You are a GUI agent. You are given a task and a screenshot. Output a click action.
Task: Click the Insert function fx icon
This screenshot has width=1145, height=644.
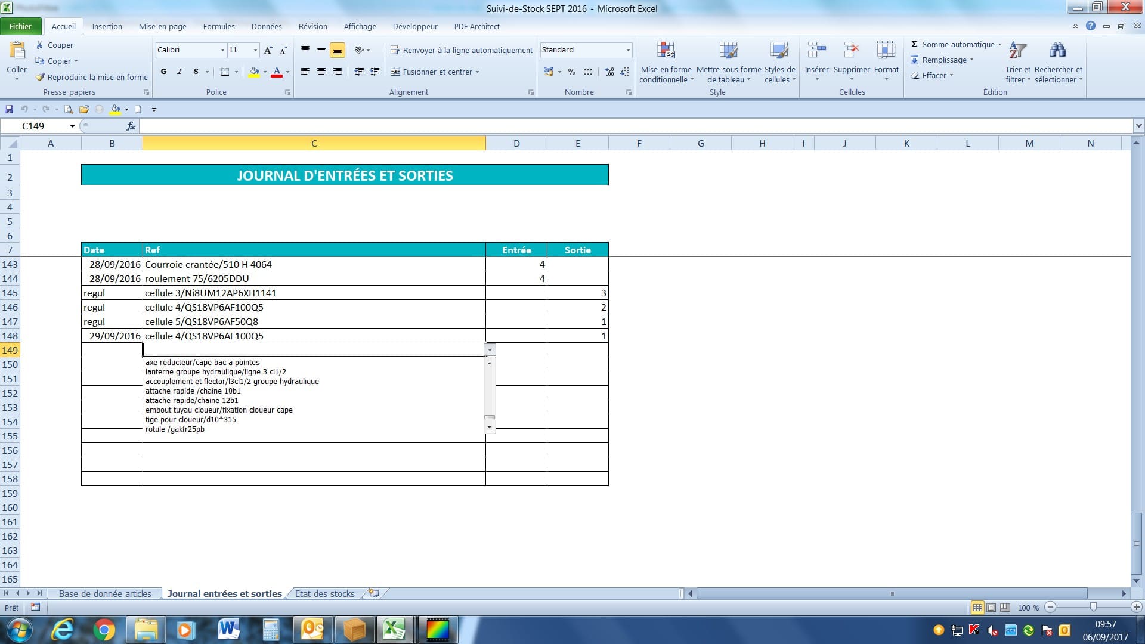coord(131,126)
